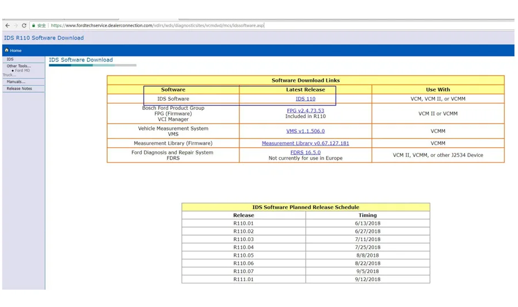Image resolution: width=518 pixels, height=307 pixels.
Task: Click the R110.02 release cell
Action: click(x=243, y=231)
